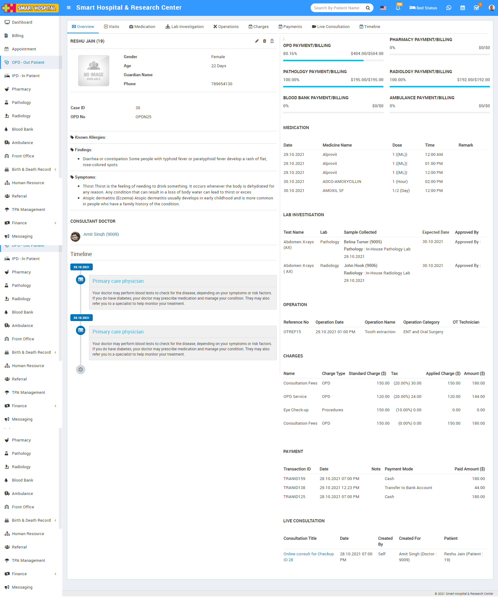The height and width of the screenshot is (597, 498).
Task: Open the calendar icon in the top bar
Action: click(x=463, y=8)
